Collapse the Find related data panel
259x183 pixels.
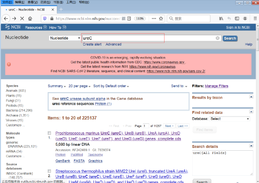pos(251,112)
